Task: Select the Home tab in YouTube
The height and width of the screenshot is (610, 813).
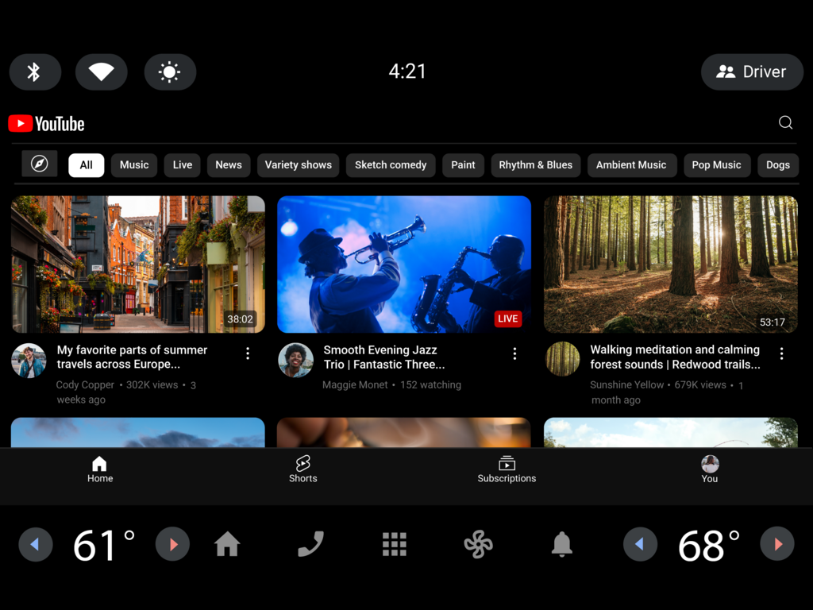Action: click(99, 469)
